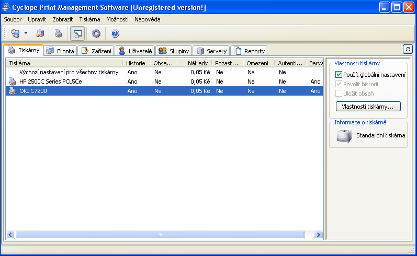
Task: Toggle the Uložit obsah checkbox
Action: point(339,94)
